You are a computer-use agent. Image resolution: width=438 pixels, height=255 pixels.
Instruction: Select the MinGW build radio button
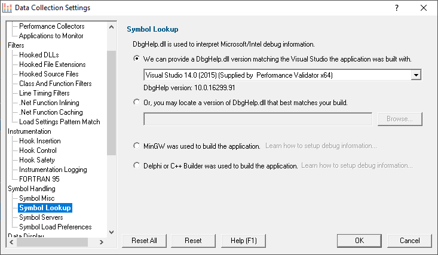click(x=137, y=146)
